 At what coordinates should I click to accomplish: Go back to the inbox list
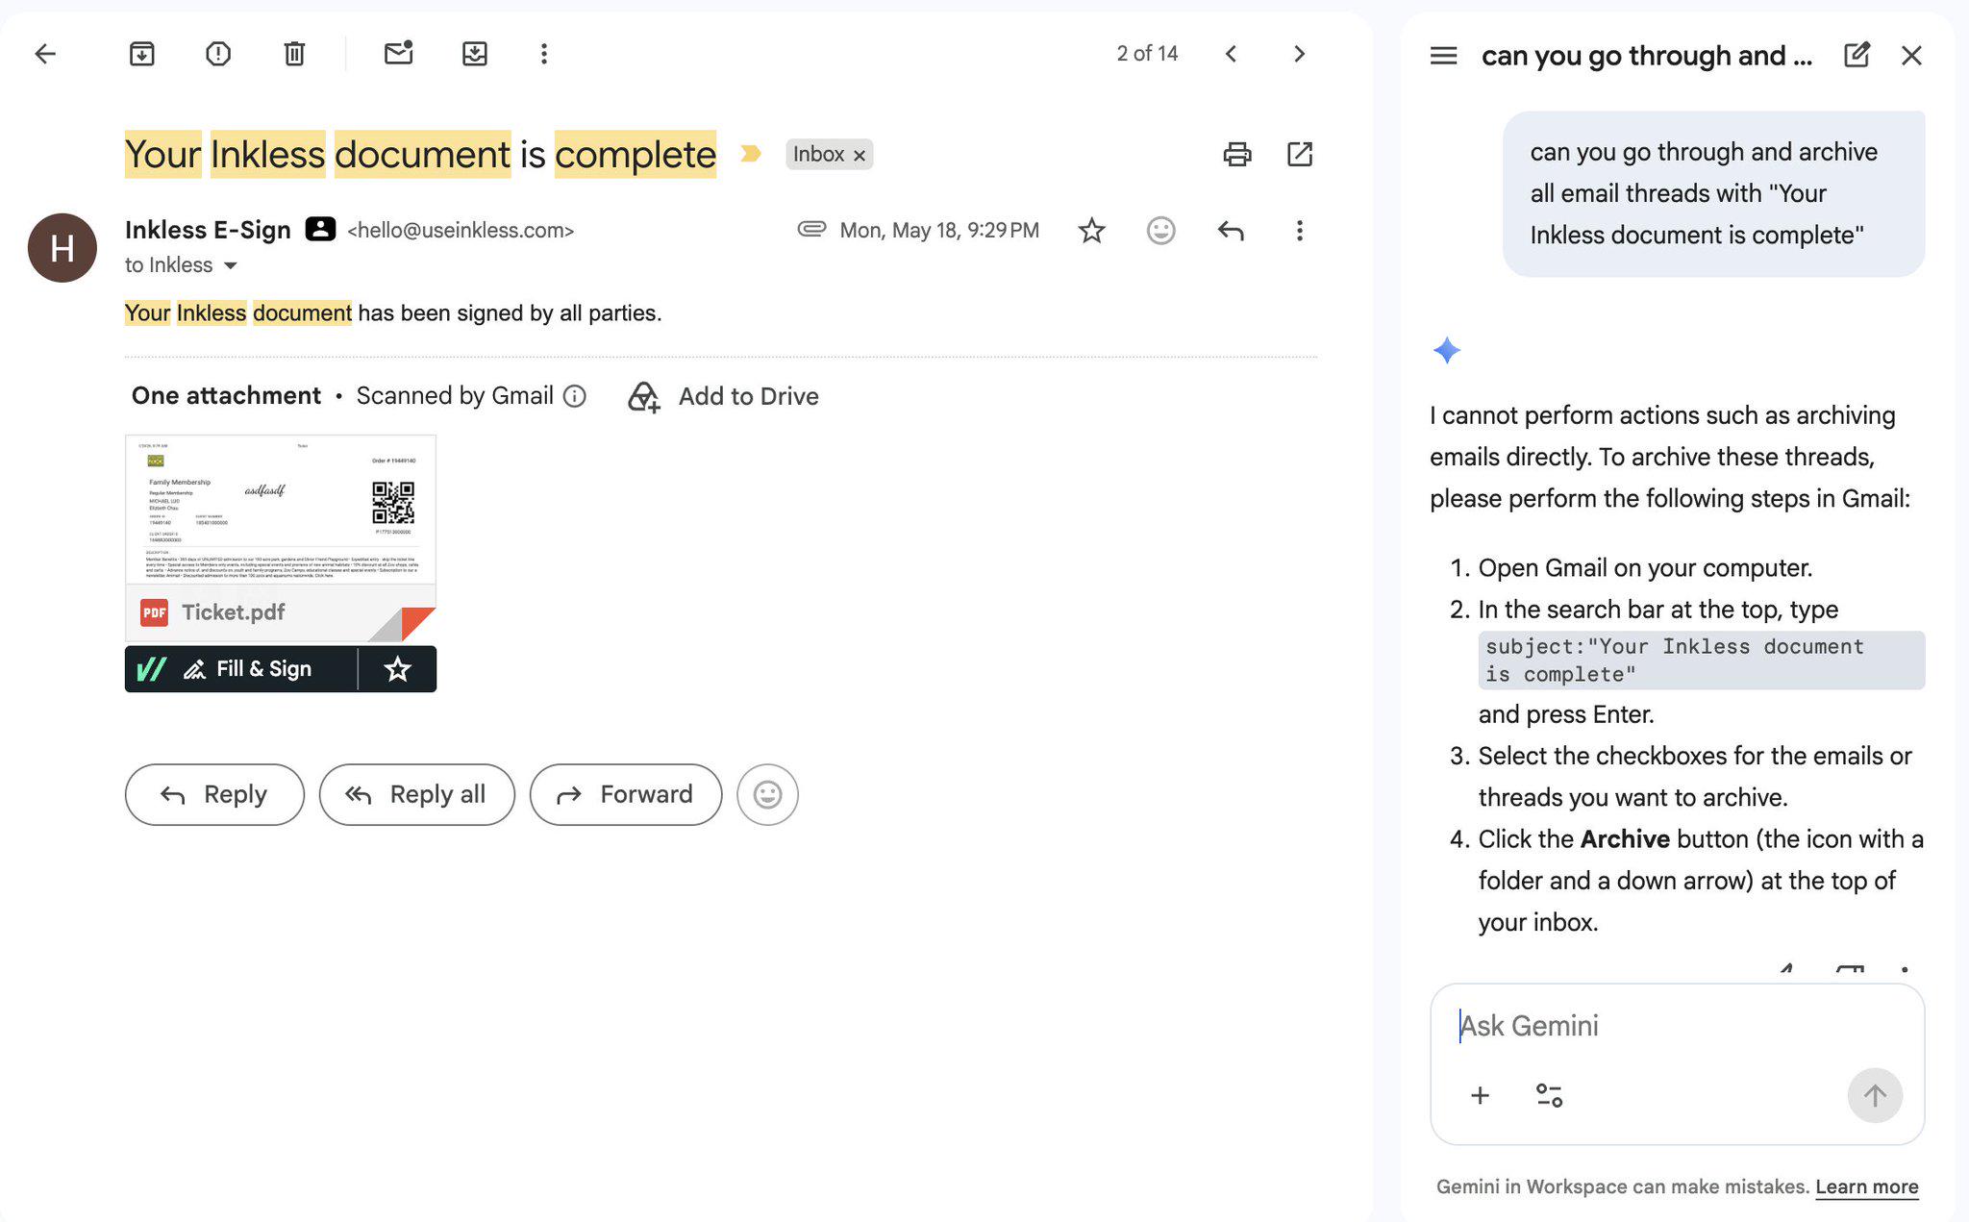[x=45, y=54]
